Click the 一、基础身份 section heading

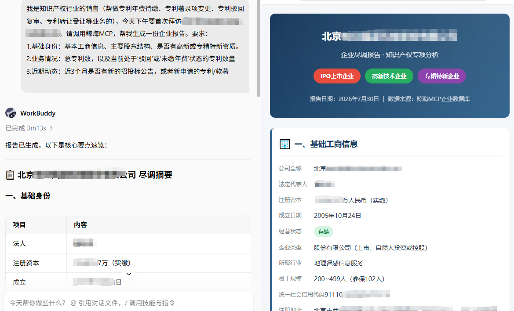pos(28,196)
